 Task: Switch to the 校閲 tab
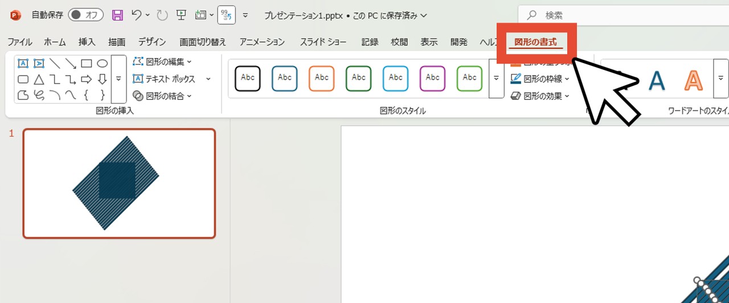(399, 42)
